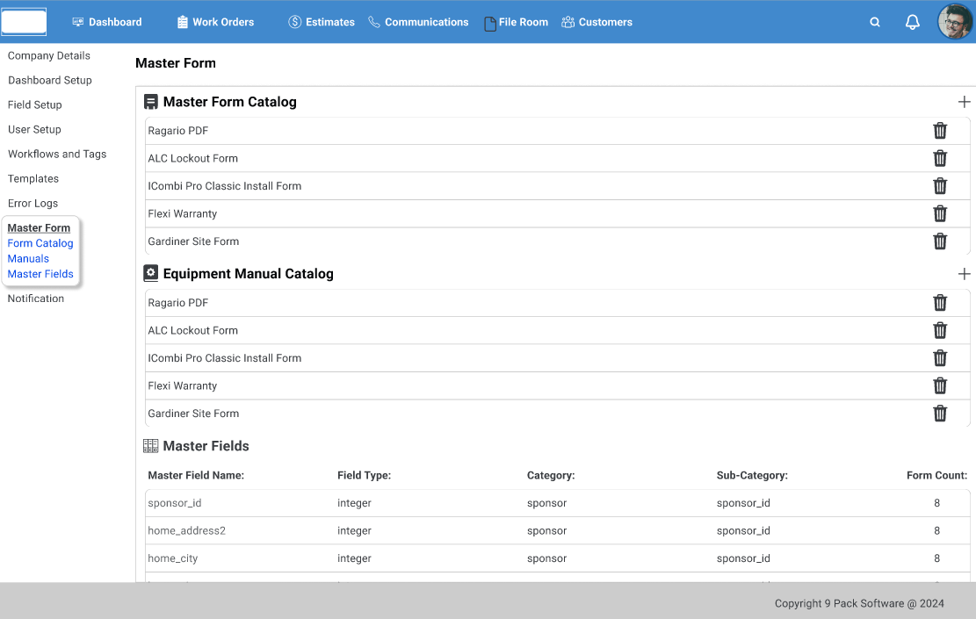The width and height of the screenshot is (976, 619).
Task: Select Error Logs in the sidebar
Action: point(33,203)
